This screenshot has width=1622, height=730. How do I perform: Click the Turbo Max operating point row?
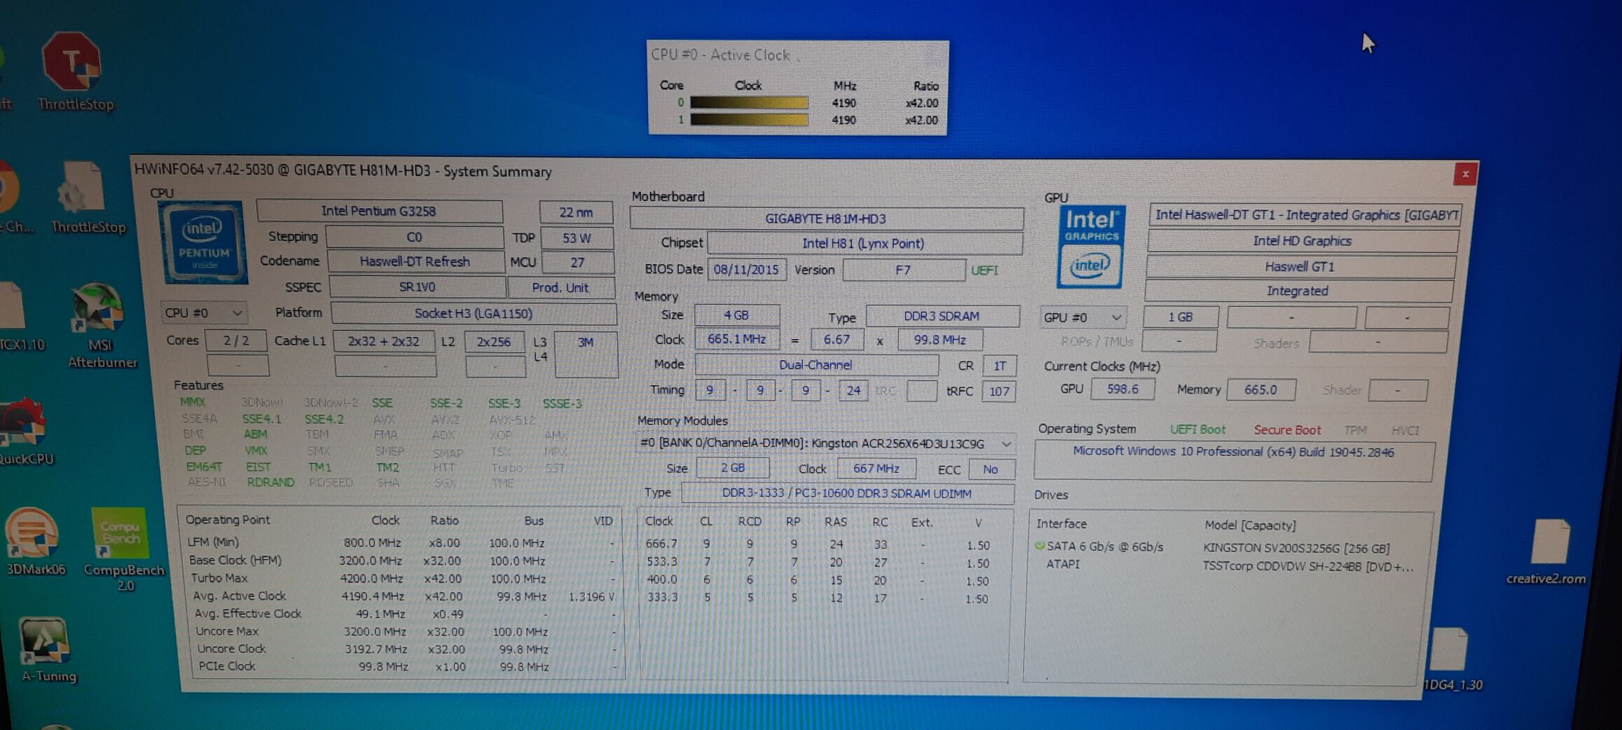pos(402,579)
